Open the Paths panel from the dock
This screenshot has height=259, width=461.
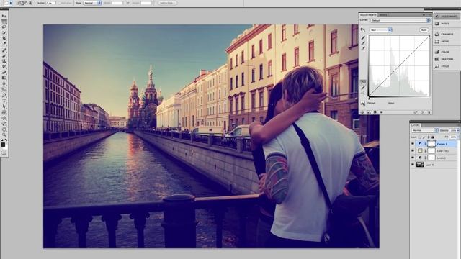(x=442, y=42)
